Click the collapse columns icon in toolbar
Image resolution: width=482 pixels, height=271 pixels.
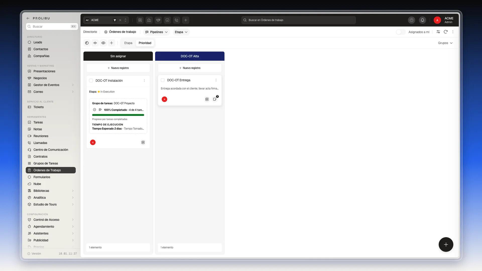point(95,43)
